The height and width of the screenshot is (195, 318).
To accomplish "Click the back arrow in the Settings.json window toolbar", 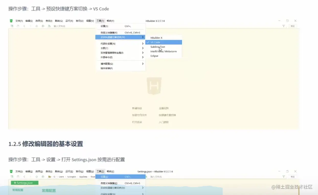I will (24, 177).
